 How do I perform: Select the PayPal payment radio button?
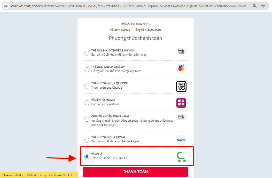point(87,140)
